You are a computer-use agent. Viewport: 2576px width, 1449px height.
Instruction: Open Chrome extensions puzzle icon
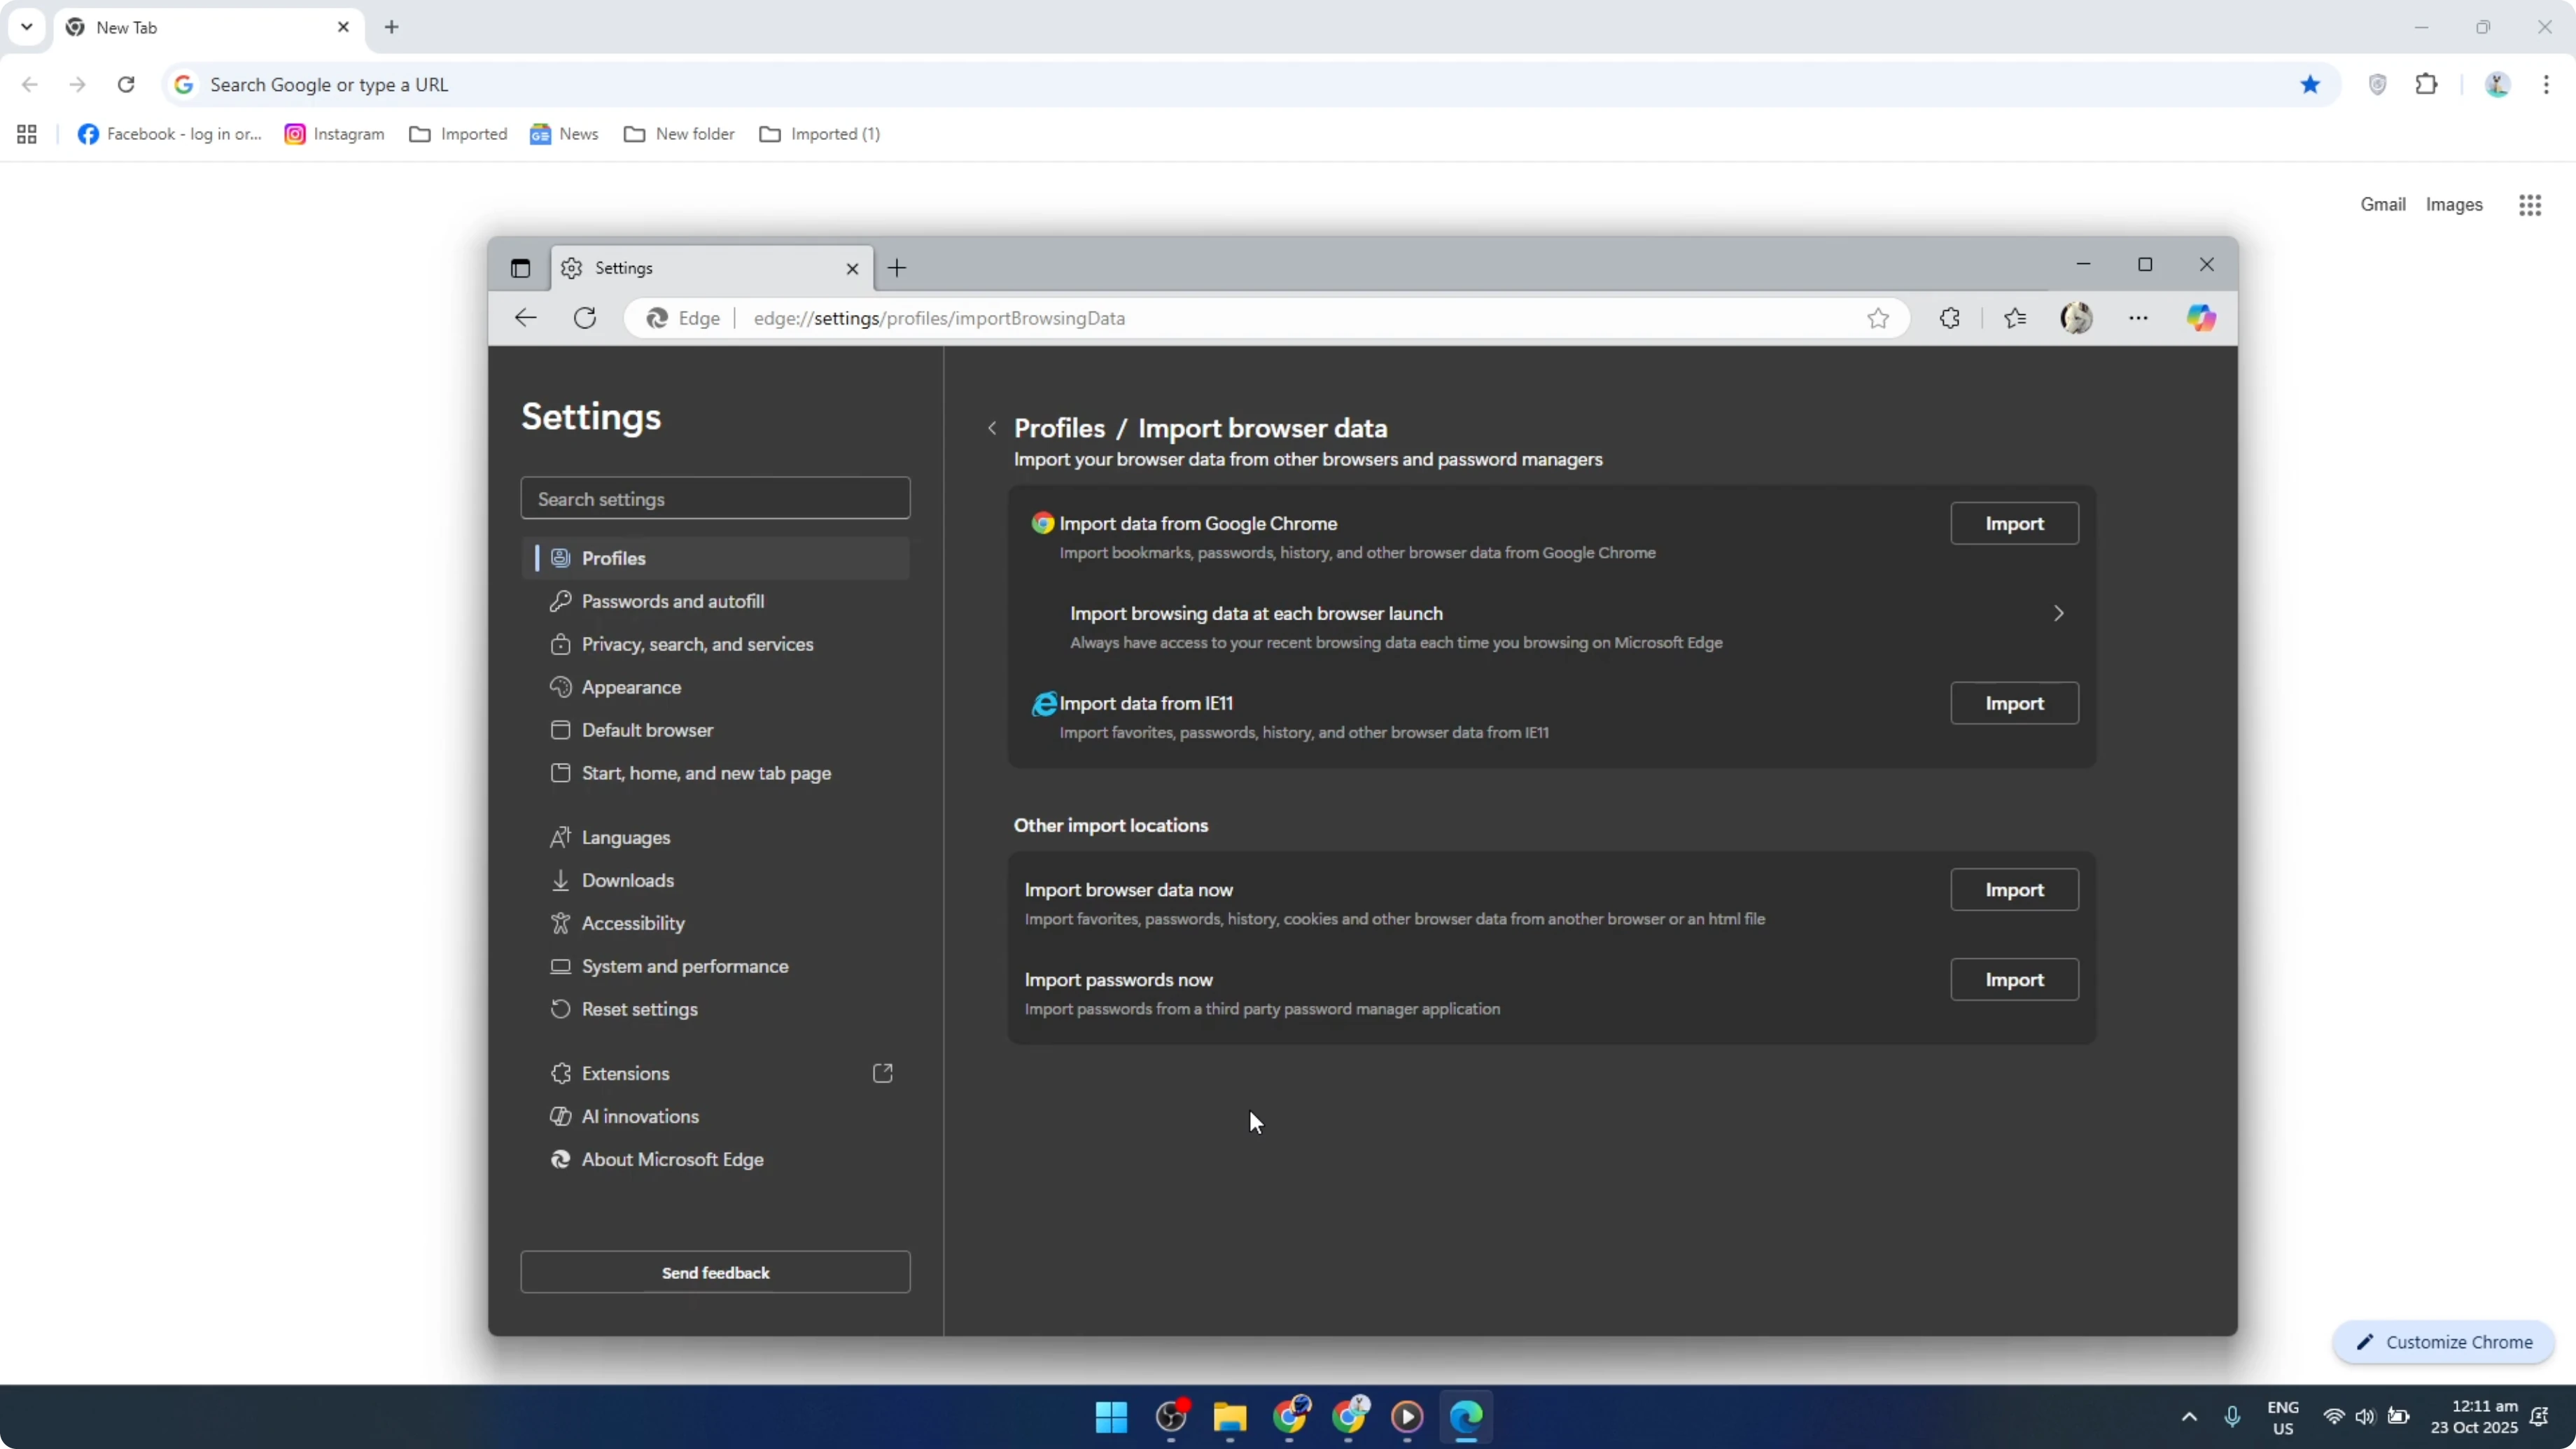2426,84
